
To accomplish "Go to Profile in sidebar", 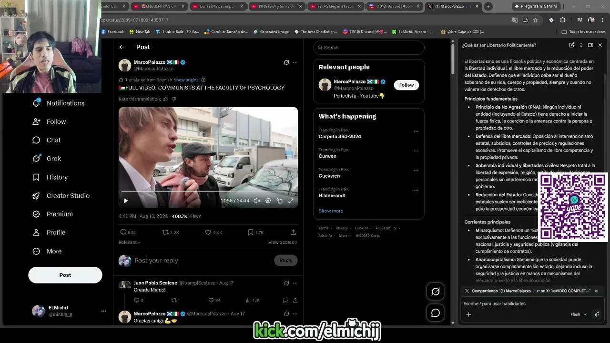I will (x=49, y=232).
